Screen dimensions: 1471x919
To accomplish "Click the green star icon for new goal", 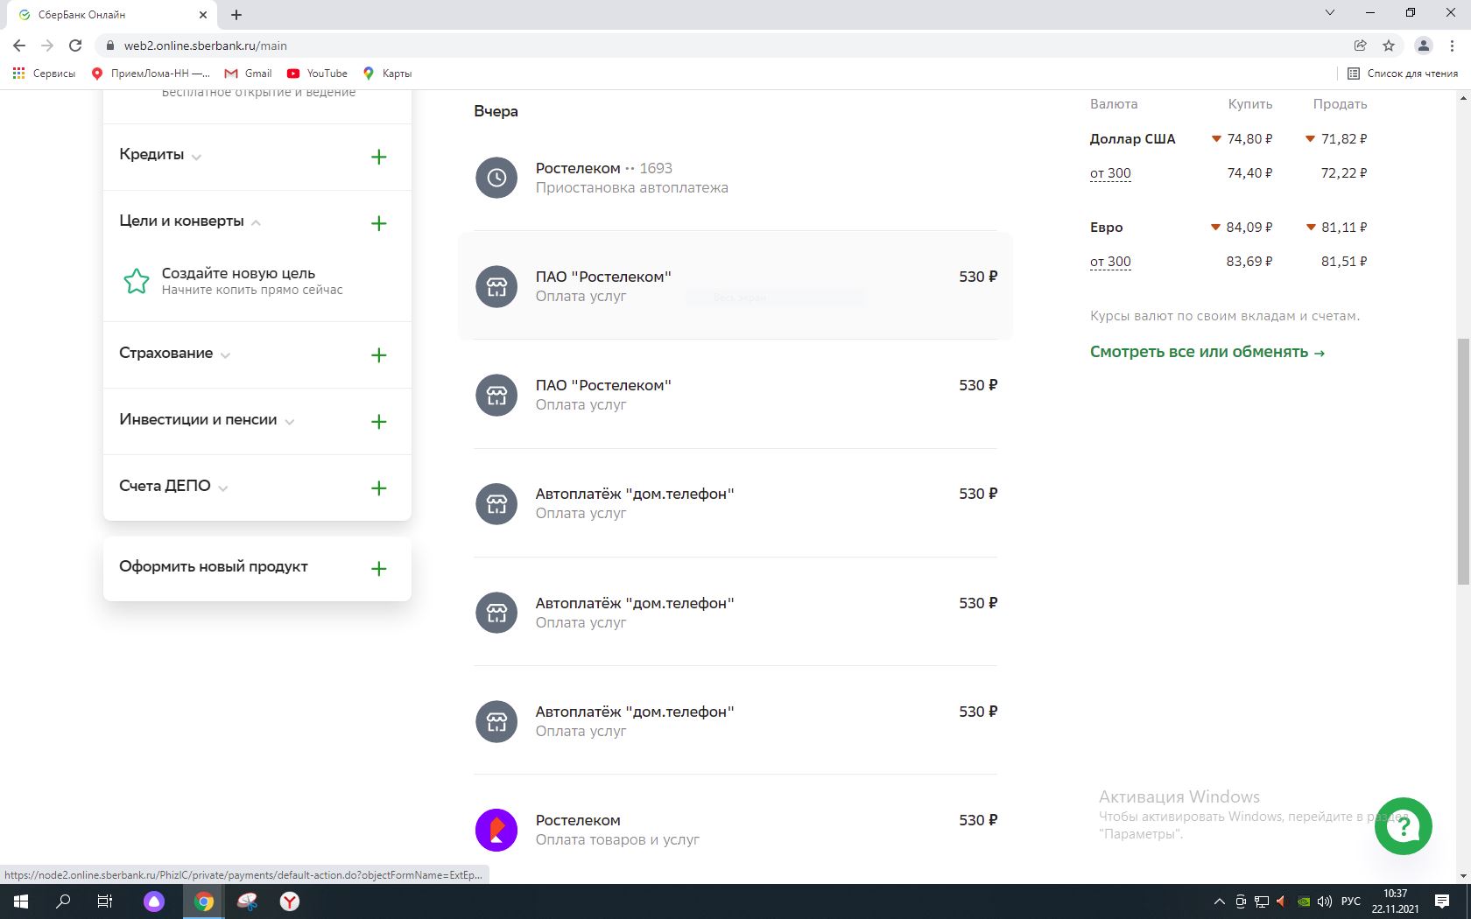I will click(x=137, y=281).
